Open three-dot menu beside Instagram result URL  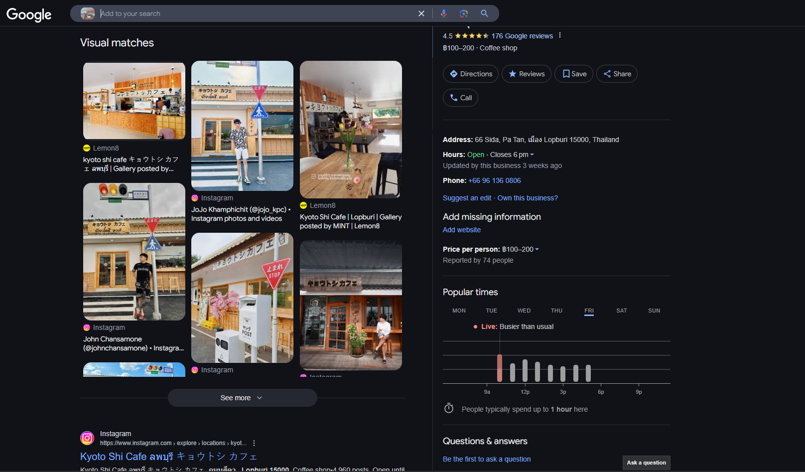pos(254,443)
